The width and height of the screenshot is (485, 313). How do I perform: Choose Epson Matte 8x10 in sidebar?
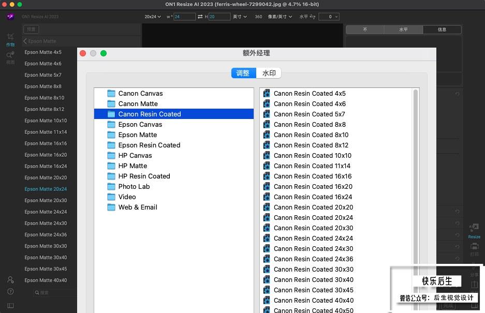point(44,98)
